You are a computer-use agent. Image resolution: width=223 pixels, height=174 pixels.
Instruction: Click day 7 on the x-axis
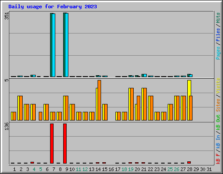[x=54, y=169]
